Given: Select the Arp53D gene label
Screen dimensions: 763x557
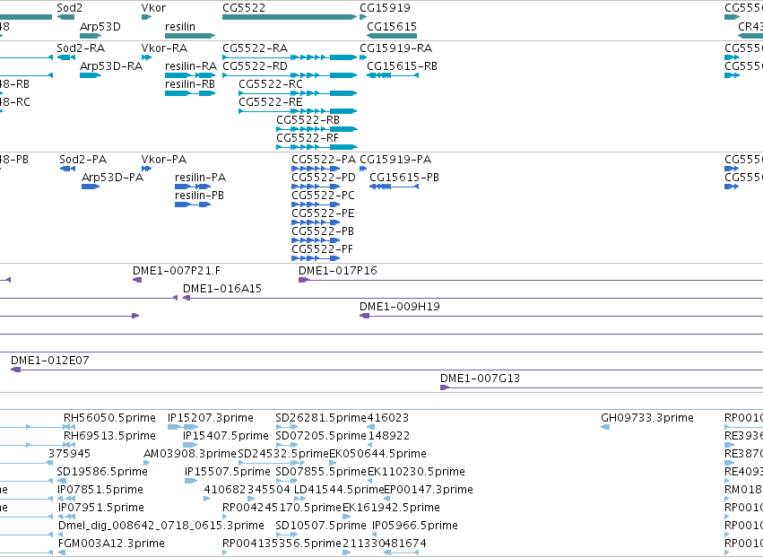Looking at the screenshot, I should 100,27.
